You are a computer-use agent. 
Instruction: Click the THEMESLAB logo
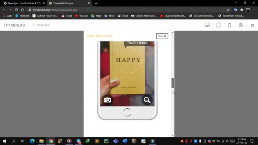coord(15,25)
